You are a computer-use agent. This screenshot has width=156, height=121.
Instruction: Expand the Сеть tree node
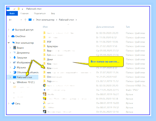click(x=9, y=103)
